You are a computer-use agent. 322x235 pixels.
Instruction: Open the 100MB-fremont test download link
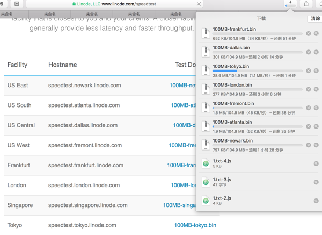click(182, 145)
